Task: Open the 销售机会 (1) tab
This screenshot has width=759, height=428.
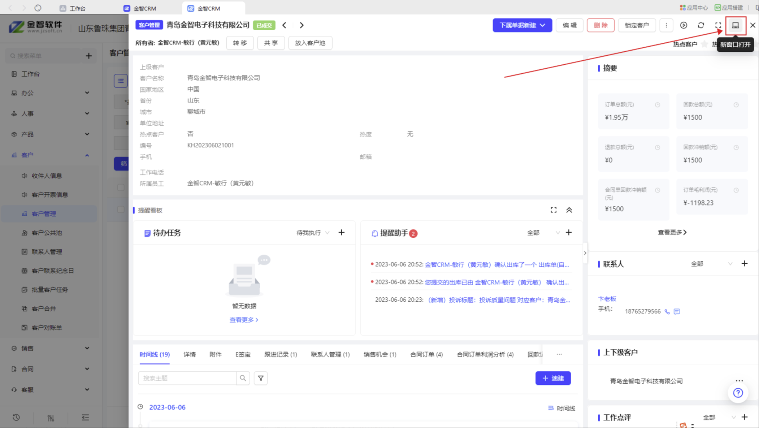Action: [x=379, y=354]
